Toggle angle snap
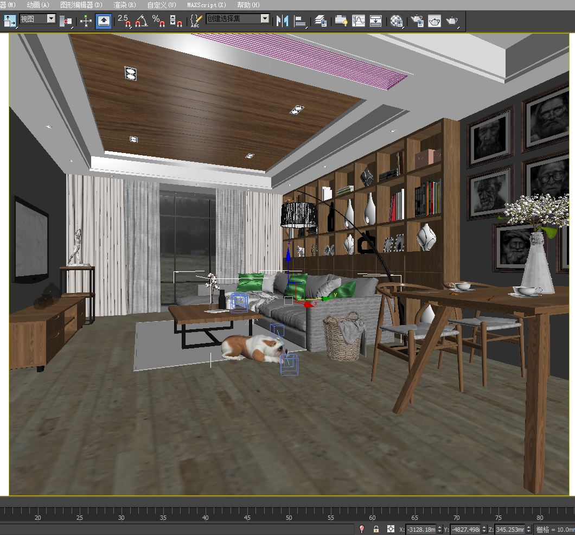The width and height of the screenshot is (575, 535). [142, 21]
